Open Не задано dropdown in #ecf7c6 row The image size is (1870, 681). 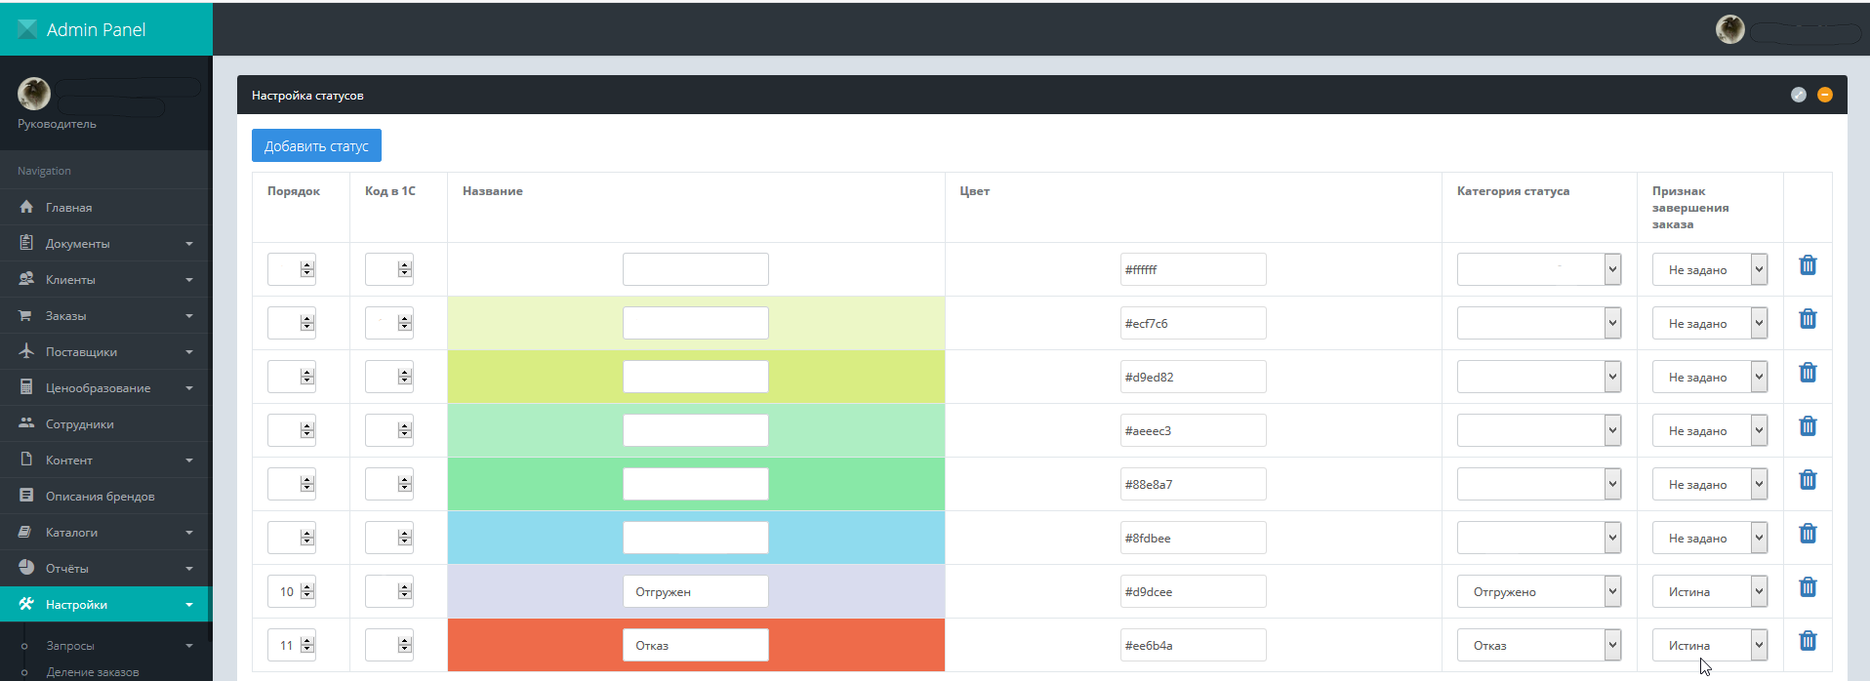pos(1709,323)
